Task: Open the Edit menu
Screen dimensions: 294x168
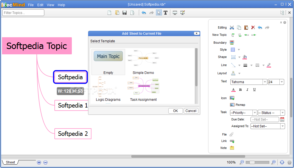Action: [40, 5]
